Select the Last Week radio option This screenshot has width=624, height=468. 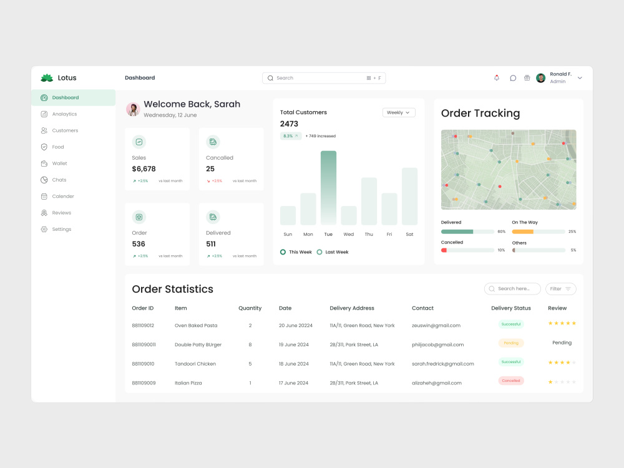[x=319, y=252]
